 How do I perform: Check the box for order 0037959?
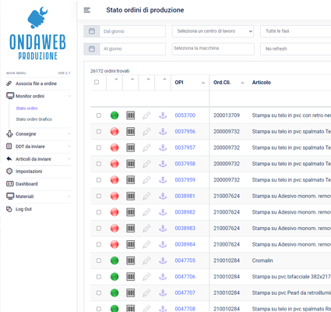tap(99, 179)
